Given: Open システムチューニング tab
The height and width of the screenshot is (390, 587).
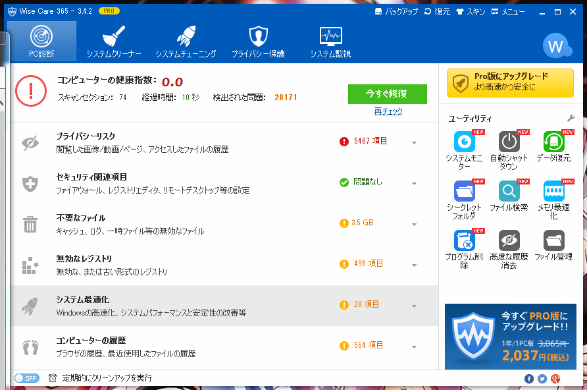Looking at the screenshot, I should pyautogui.click(x=186, y=42).
